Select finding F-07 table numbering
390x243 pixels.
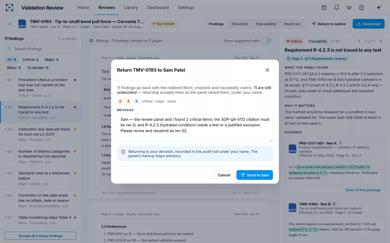[40, 220]
